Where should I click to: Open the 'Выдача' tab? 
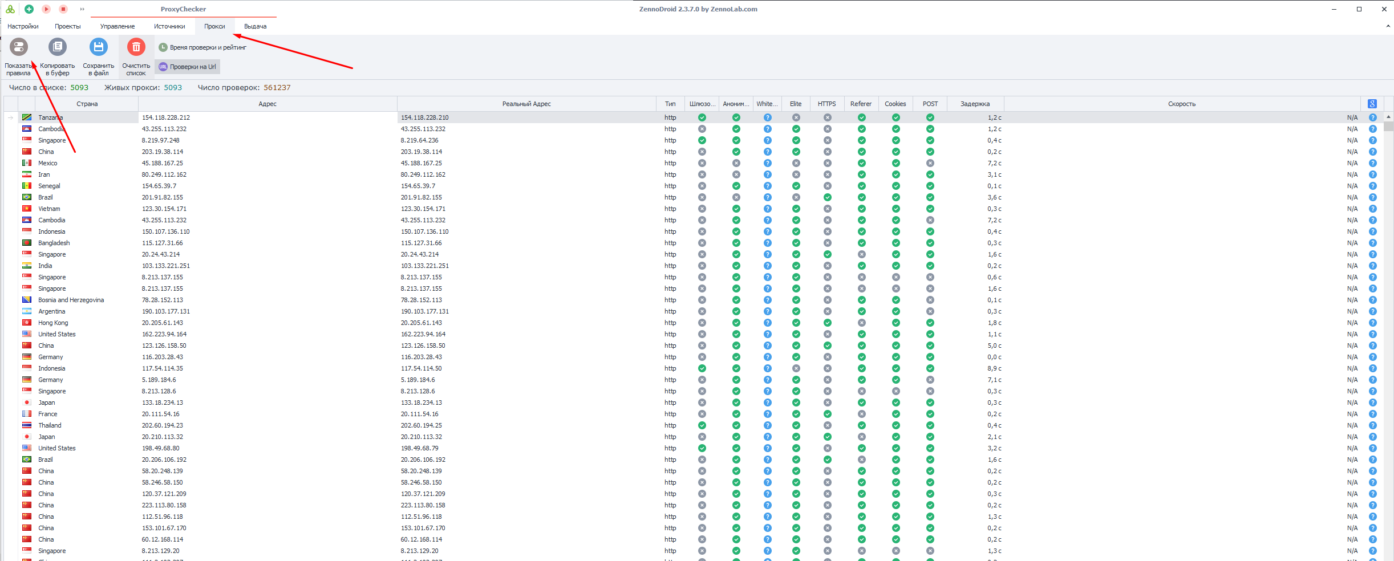pos(255,26)
